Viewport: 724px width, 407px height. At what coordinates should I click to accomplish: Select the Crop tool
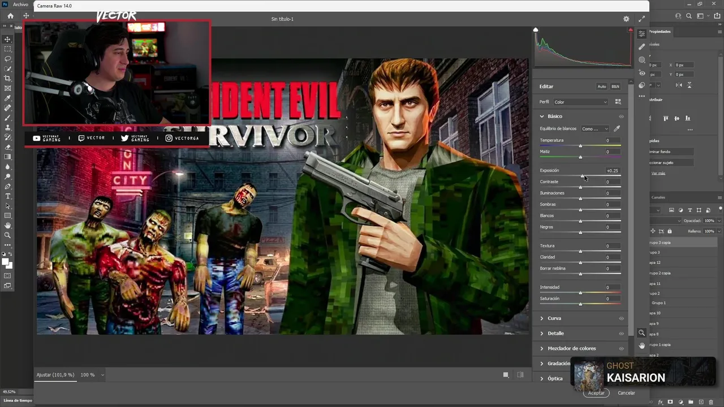(7, 79)
